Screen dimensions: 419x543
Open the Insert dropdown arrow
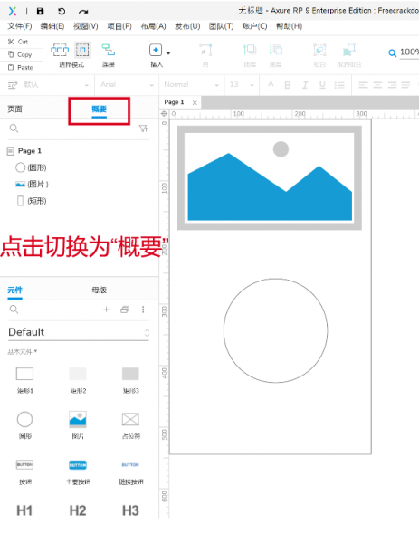coord(168,53)
